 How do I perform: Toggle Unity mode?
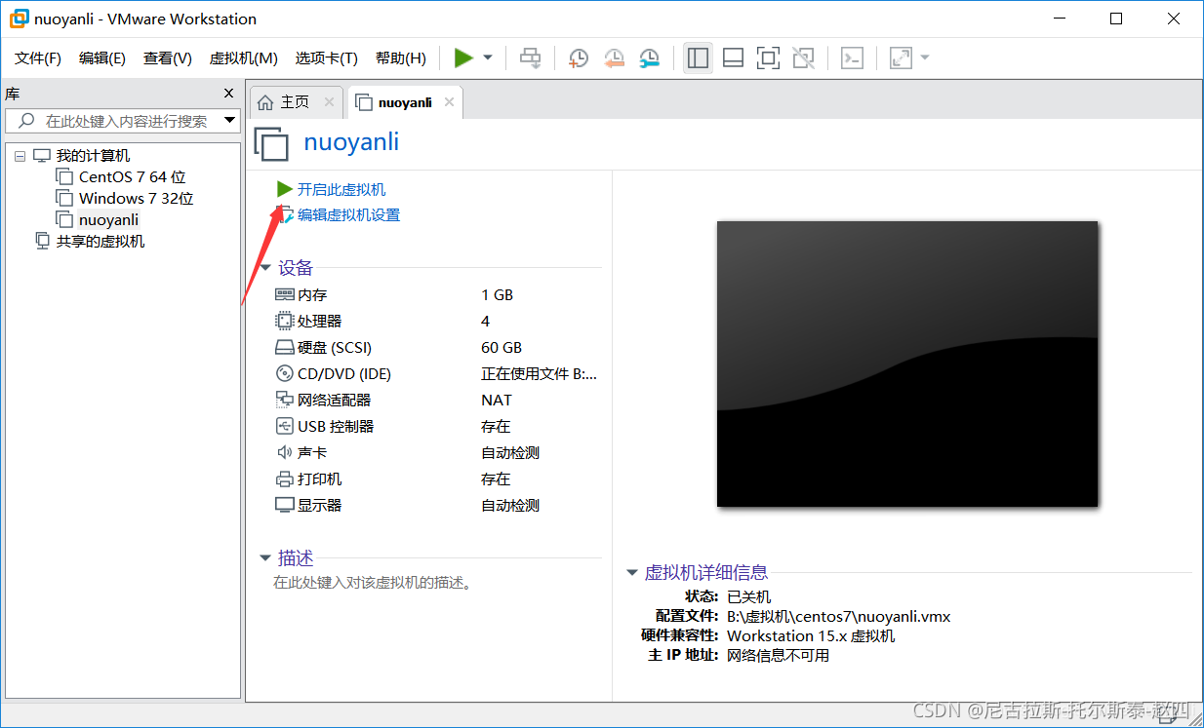pyautogui.click(x=803, y=57)
